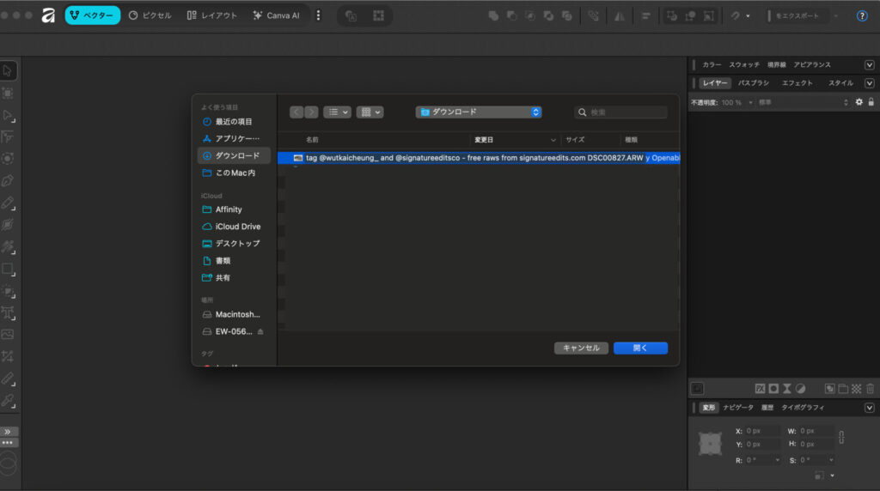
Task: Open the help question mark icon
Action: point(862,15)
